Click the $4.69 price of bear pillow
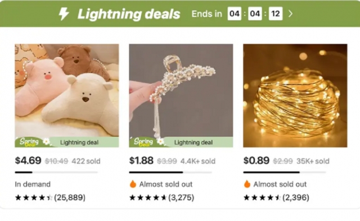 (28, 160)
